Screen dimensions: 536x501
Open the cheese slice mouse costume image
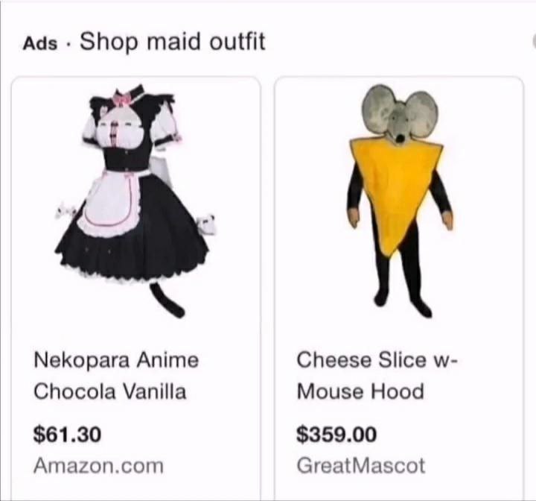point(399,201)
